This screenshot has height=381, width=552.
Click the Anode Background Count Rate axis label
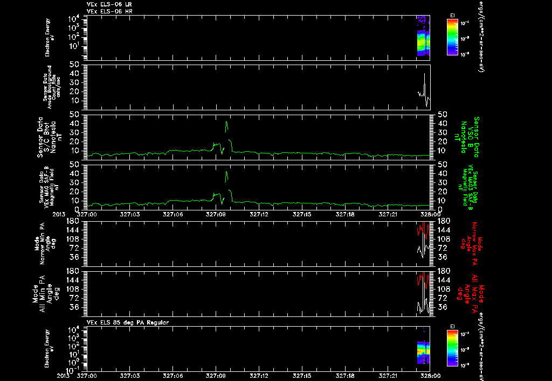(x=52, y=87)
